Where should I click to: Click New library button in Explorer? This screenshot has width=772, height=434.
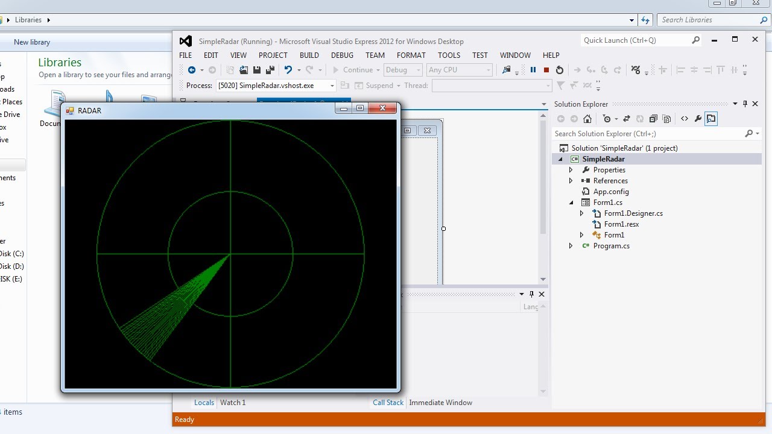coord(32,42)
